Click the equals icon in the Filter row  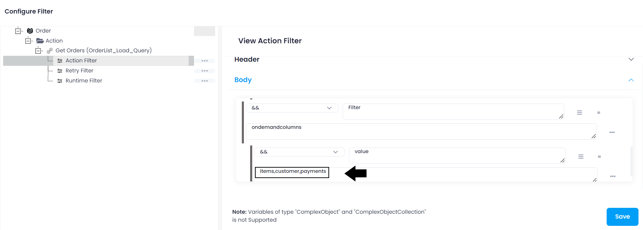pos(599,113)
